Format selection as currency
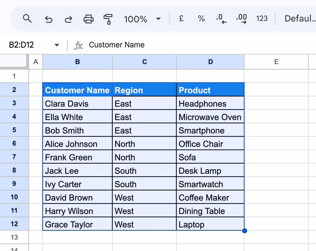316x251 pixels. (181, 18)
